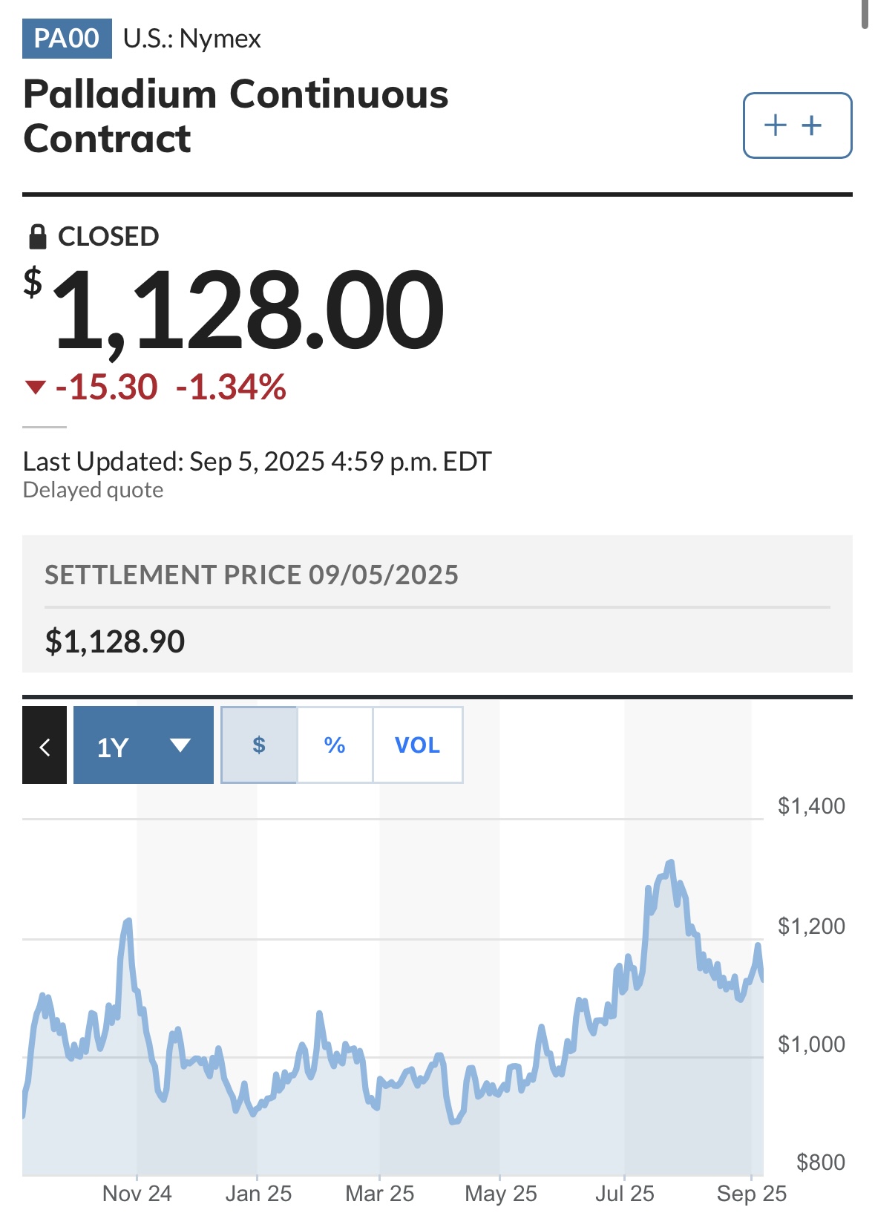Tap the closed-market lock icon
Screen dimensions: 875x1213
(x=37, y=237)
